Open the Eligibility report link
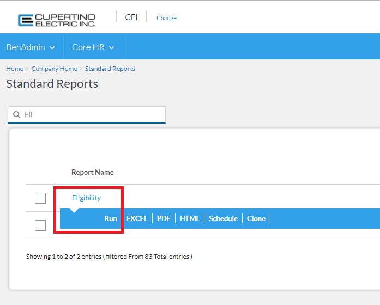The height and width of the screenshot is (305, 380). pyautogui.click(x=87, y=198)
